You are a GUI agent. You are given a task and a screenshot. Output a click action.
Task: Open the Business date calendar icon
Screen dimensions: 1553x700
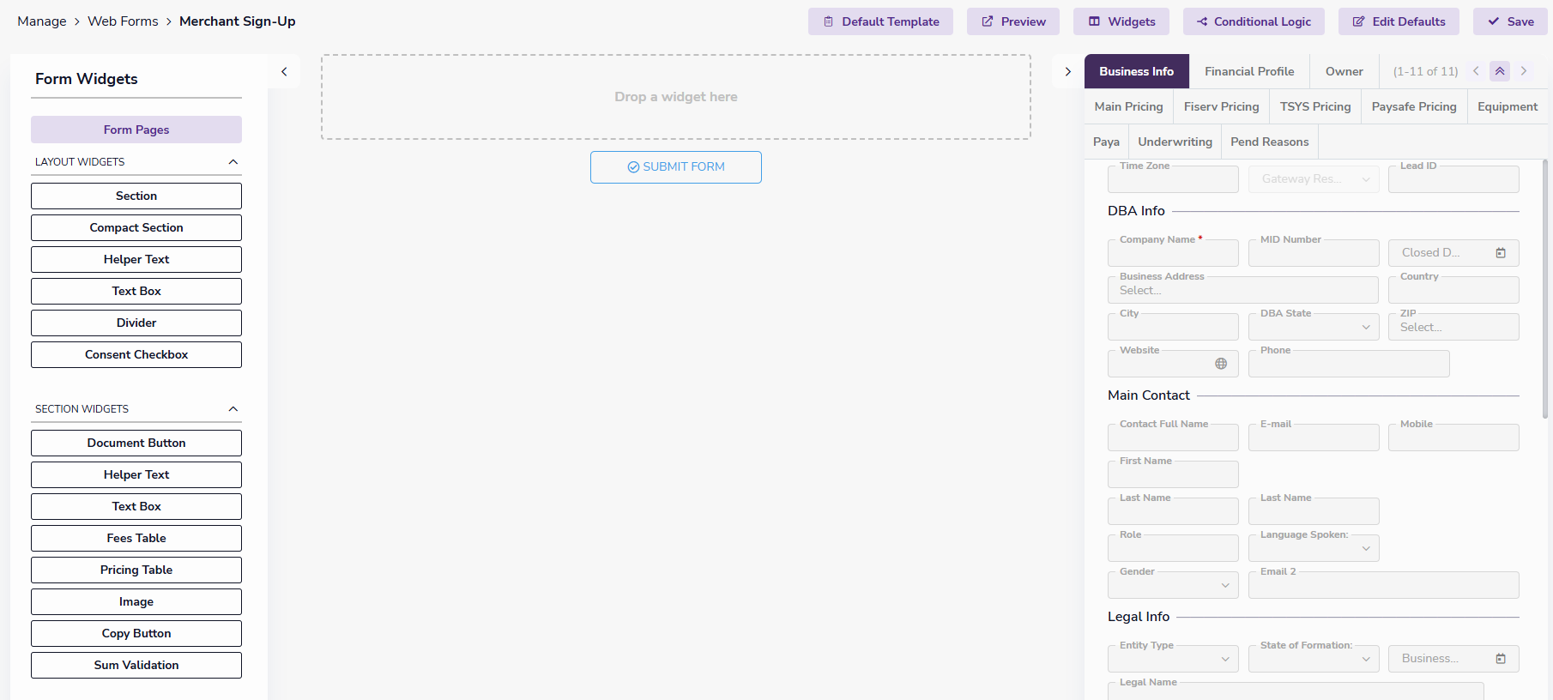click(x=1501, y=659)
